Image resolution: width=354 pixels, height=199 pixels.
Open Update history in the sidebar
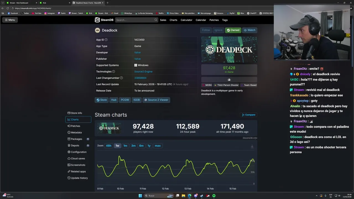(x=78, y=178)
